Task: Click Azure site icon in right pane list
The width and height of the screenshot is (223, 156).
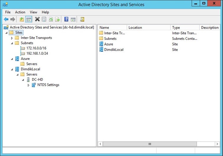Action: pyautogui.click(x=101, y=44)
